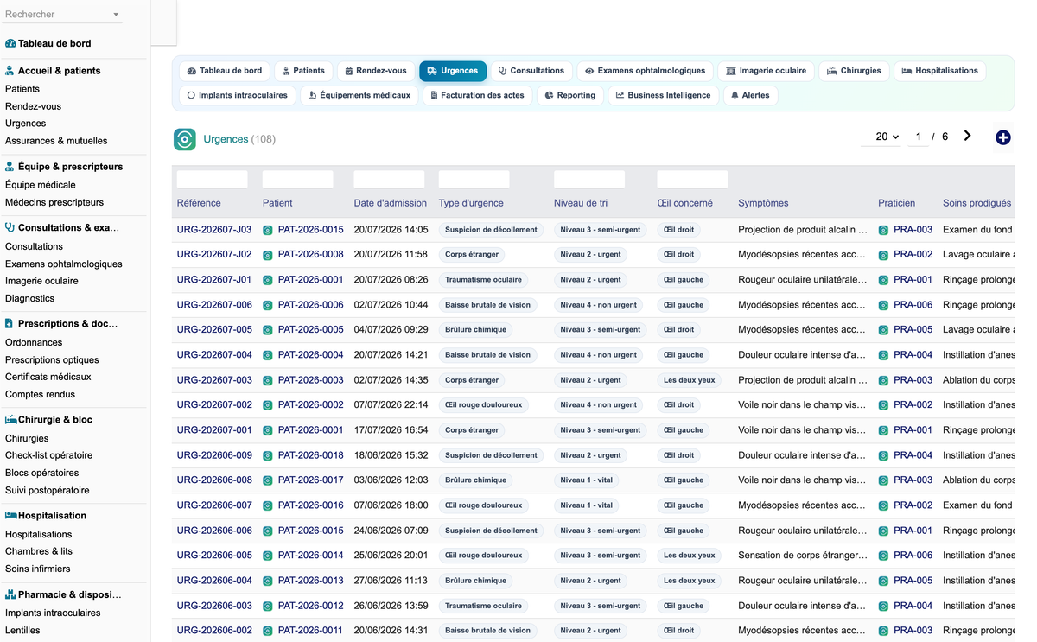Open Soins infirmiers in sidebar
This screenshot has width=1037, height=642.
(x=38, y=569)
